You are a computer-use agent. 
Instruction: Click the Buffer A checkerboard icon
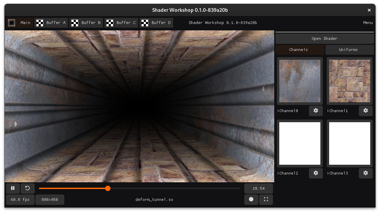[x=40, y=23]
